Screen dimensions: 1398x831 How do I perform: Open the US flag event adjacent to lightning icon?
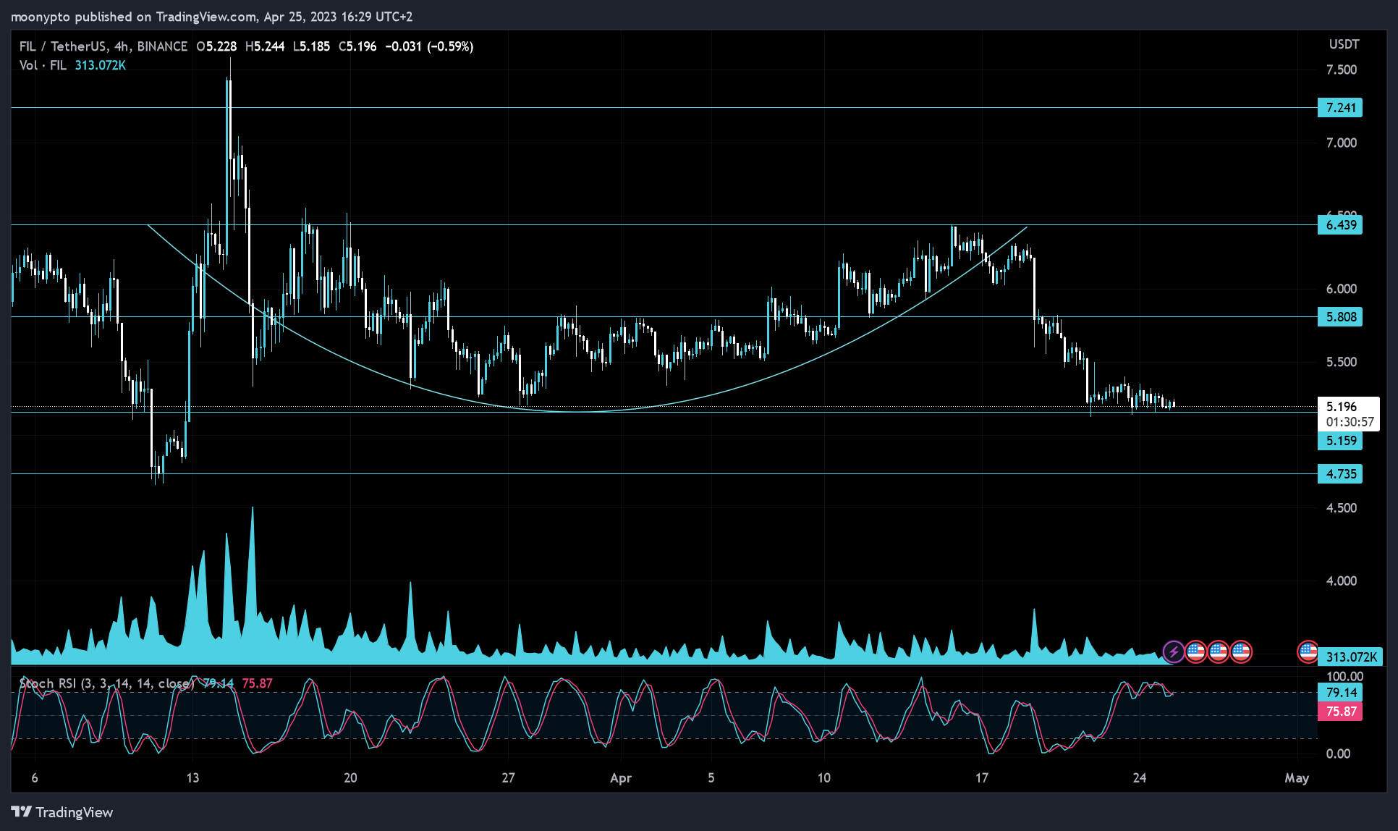pyautogui.click(x=1195, y=651)
